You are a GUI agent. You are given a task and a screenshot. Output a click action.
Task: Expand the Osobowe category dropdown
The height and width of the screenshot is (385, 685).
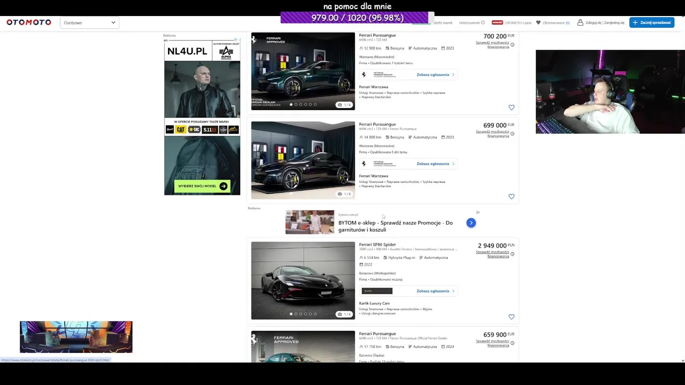pyautogui.click(x=89, y=22)
